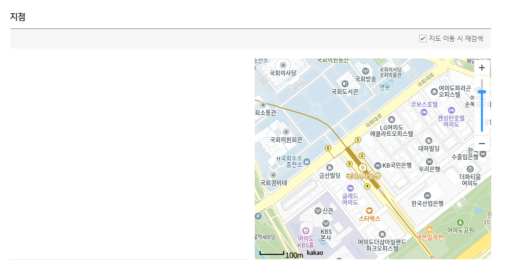505x274 pixels.
Task: Click the 스타벅스 coffee cup icon
Action: coord(369,211)
